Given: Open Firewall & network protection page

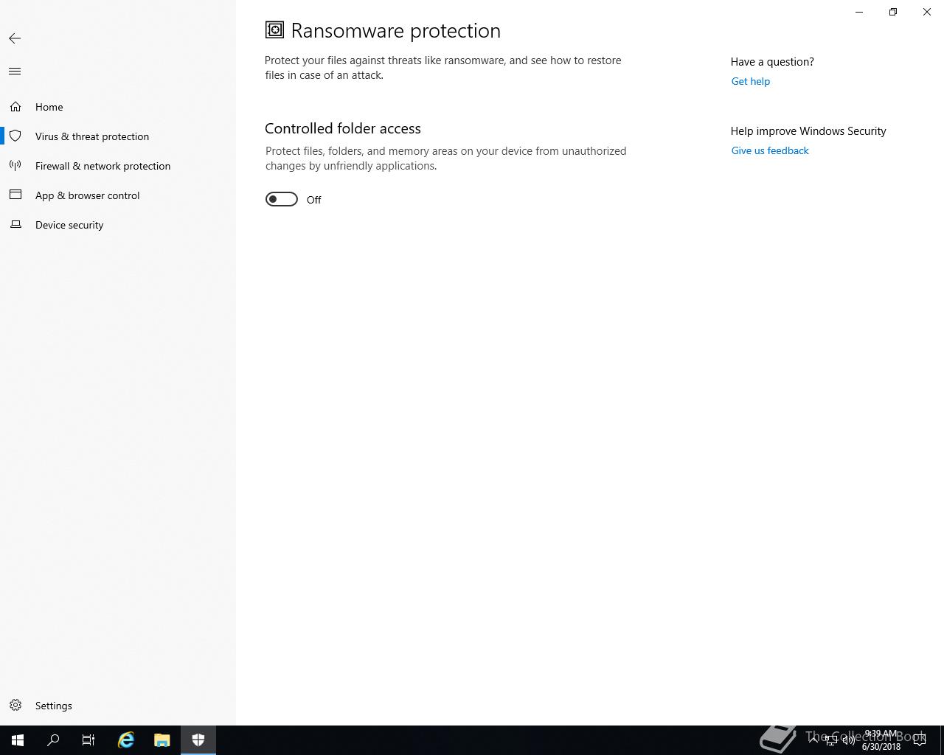Looking at the screenshot, I should pyautogui.click(x=118, y=166).
